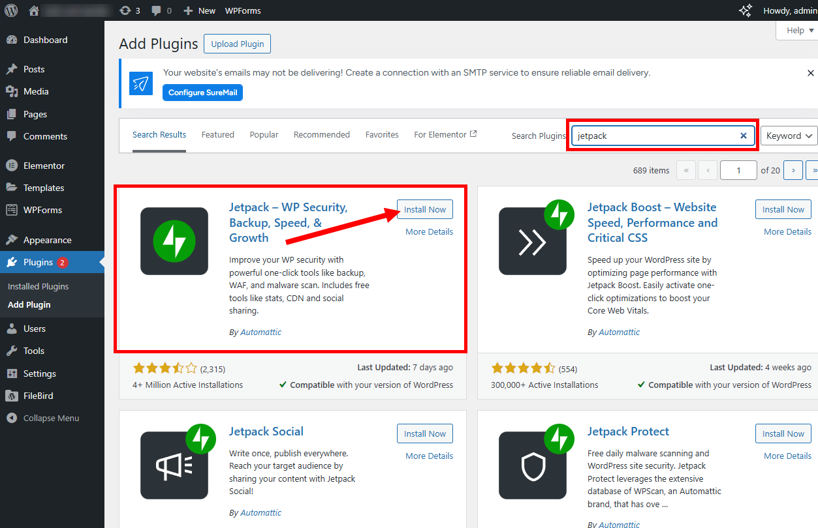
Task: Click the Jetpack Protect shield icon
Action: (x=533, y=465)
